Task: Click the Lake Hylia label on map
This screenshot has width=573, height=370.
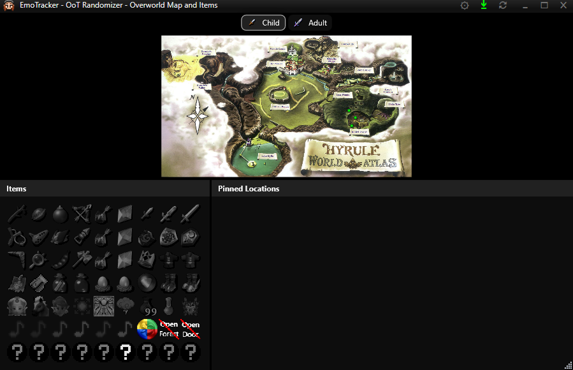Action: click(x=268, y=155)
